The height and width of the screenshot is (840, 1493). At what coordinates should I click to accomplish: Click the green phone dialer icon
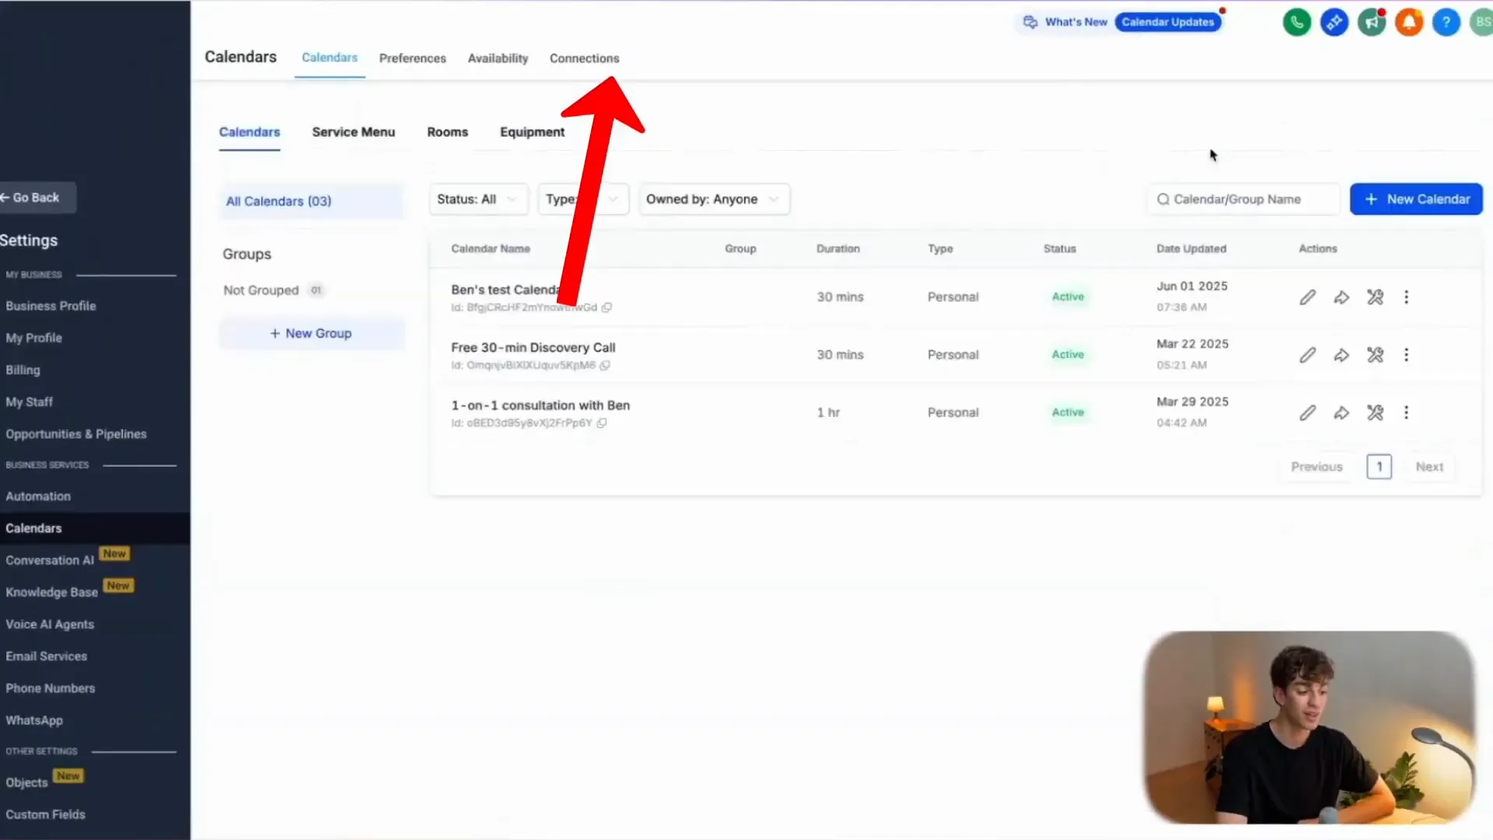(1296, 22)
